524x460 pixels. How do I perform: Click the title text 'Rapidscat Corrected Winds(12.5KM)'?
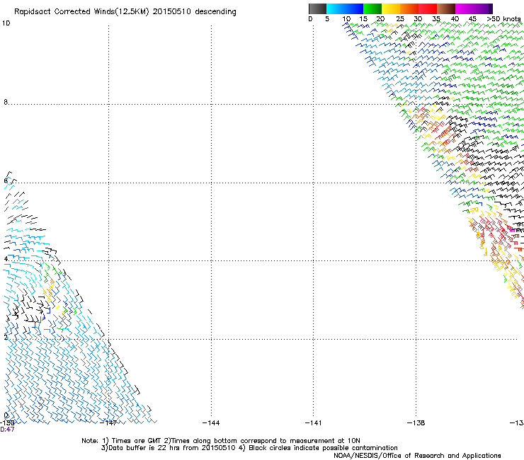pos(81,12)
